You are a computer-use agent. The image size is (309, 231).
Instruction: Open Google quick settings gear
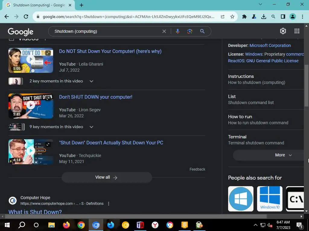[x=283, y=31]
